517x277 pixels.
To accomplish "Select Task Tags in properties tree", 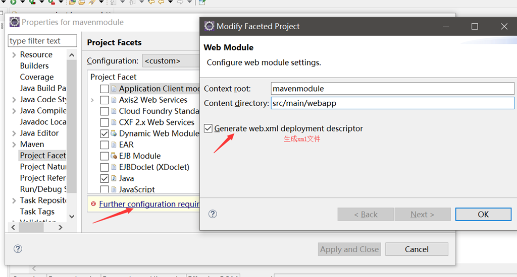I will tap(37, 212).
